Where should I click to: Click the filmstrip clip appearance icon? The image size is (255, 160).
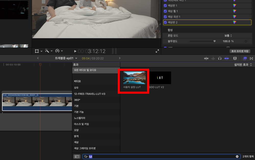(x=235, y=58)
